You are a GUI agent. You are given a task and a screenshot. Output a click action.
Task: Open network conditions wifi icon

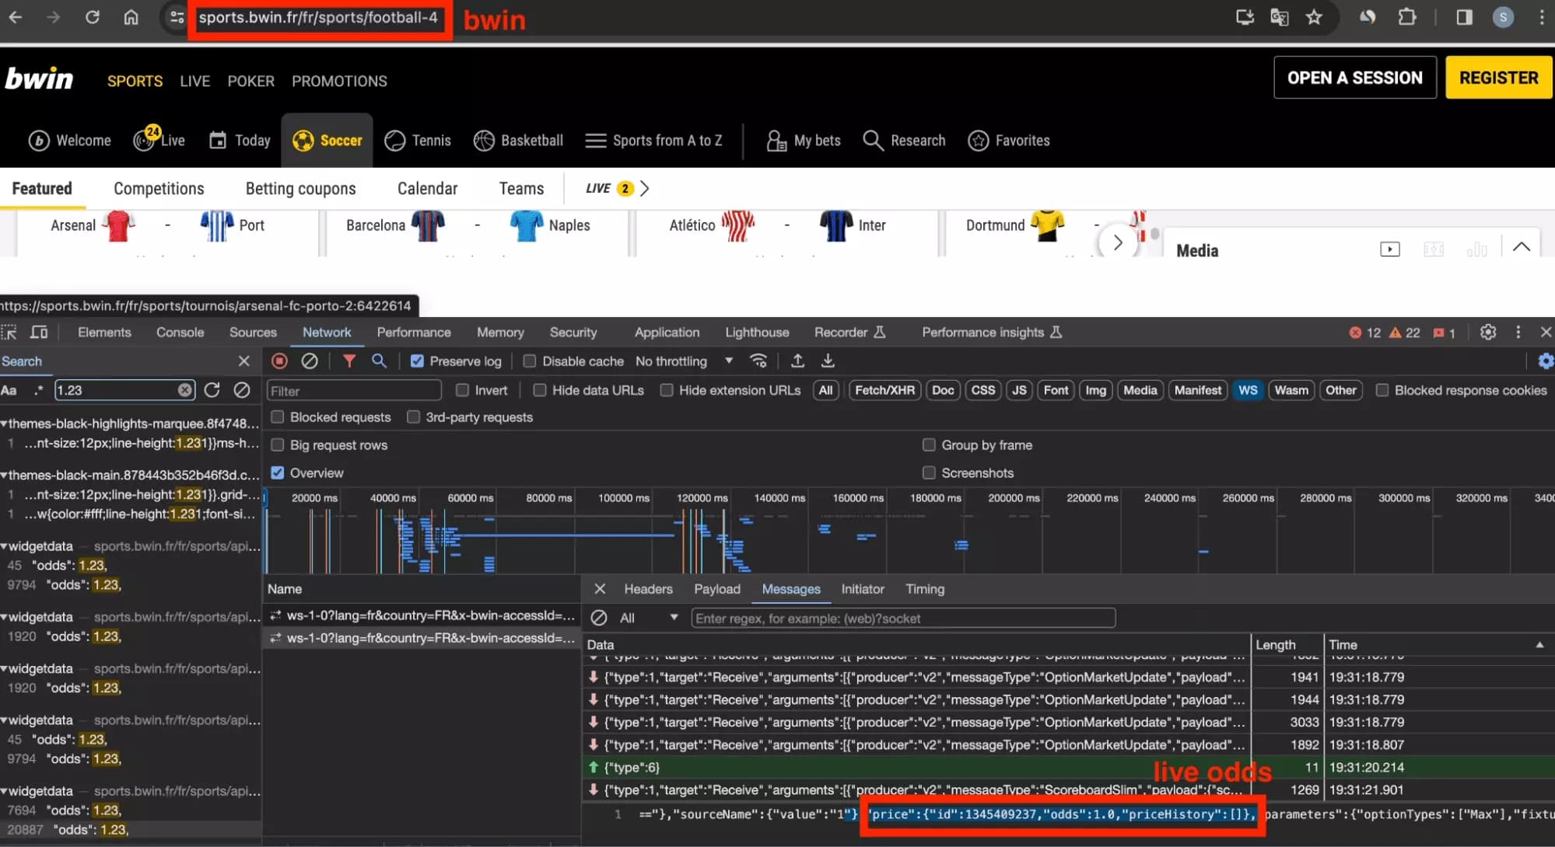click(x=758, y=361)
